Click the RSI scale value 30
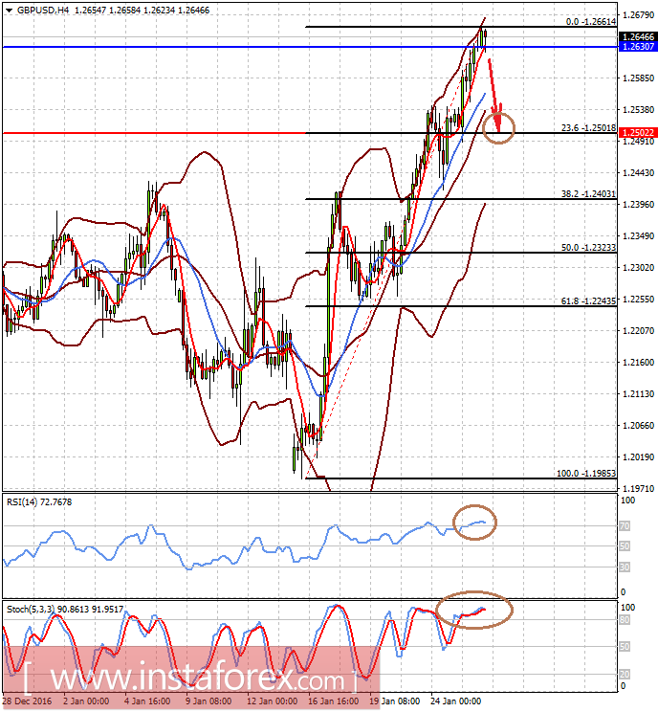 coord(625,567)
